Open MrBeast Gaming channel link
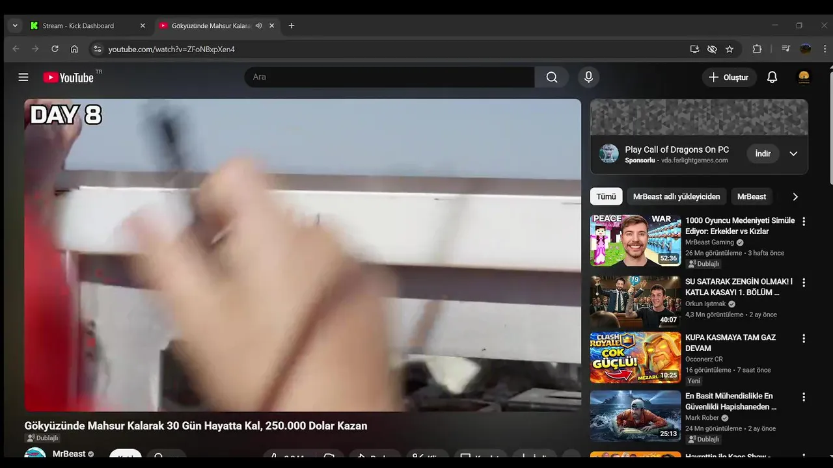The height and width of the screenshot is (468, 833). point(709,242)
